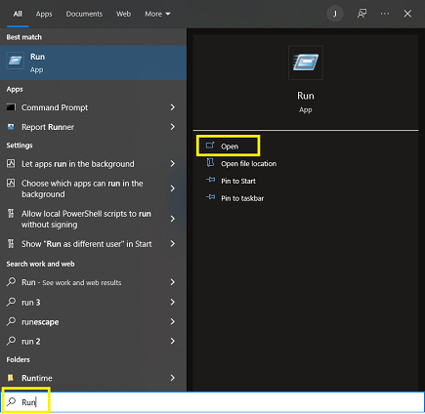Image resolution: width=425 pixels, height=414 pixels.
Task: Switch to the All tab
Action: (x=18, y=14)
